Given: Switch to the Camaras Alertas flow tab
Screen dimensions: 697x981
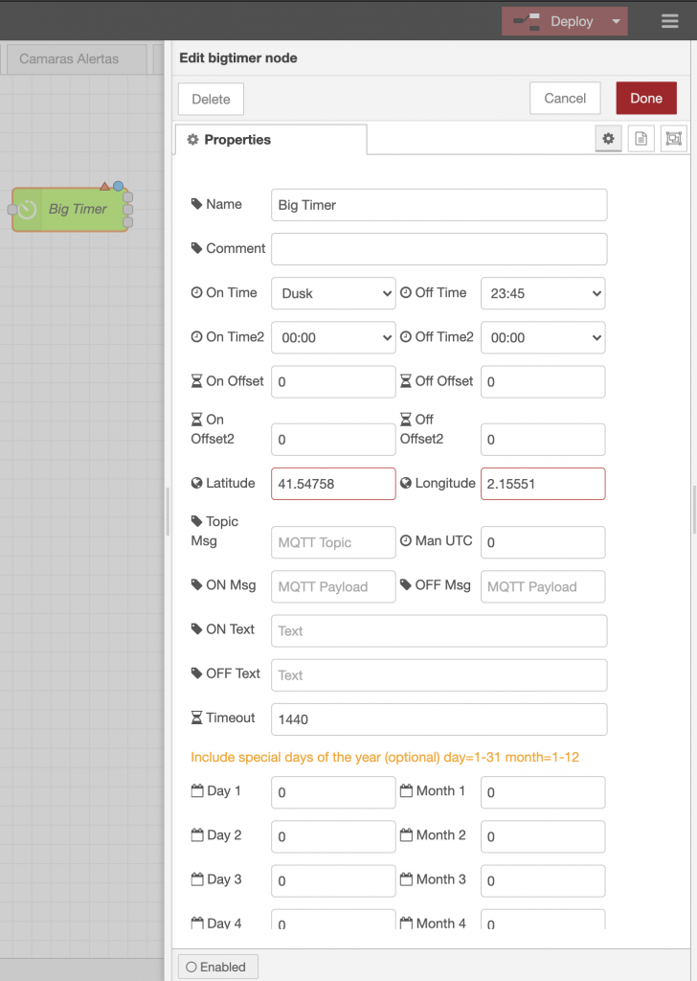Looking at the screenshot, I should [x=77, y=58].
